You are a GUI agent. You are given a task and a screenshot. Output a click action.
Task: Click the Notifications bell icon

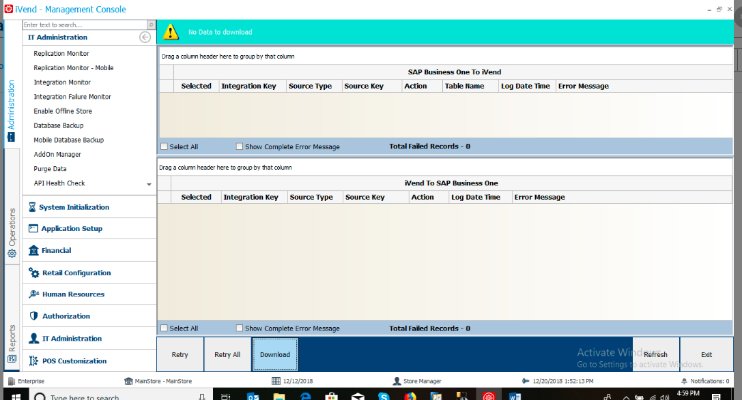click(x=684, y=381)
